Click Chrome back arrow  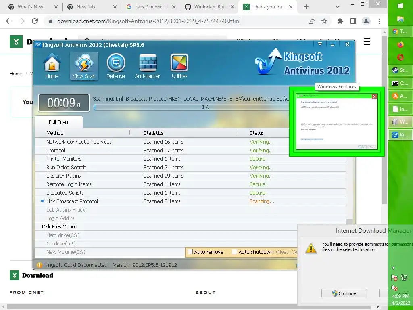tap(9, 21)
